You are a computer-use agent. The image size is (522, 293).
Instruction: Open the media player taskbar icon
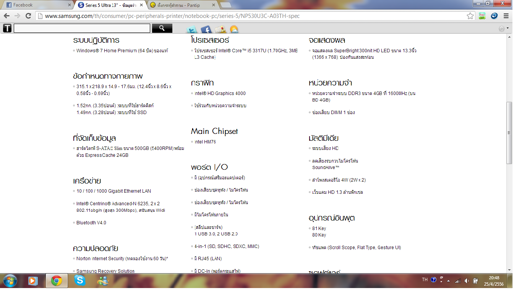tap(34, 281)
